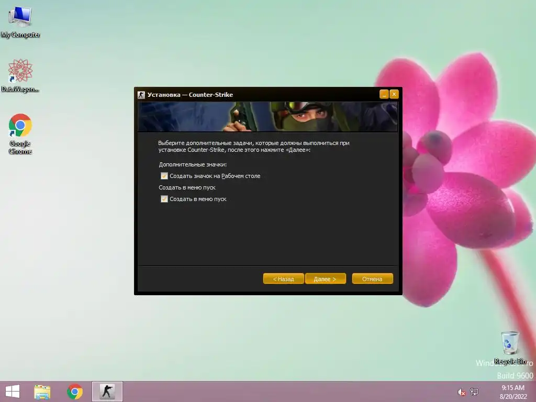Viewport: 536px width, 402px height.
Task: Minimize the Counter-Strike installer window
Action: pos(384,94)
